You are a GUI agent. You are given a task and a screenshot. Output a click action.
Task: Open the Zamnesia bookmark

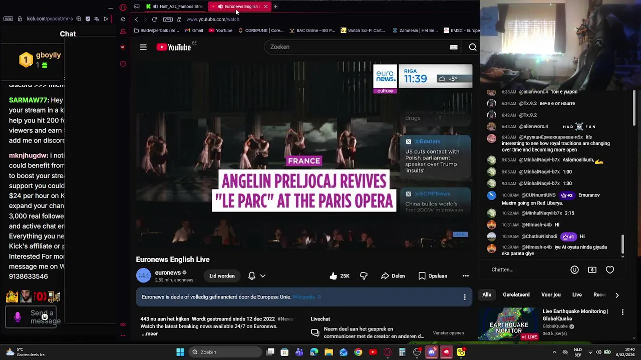(415, 30)
